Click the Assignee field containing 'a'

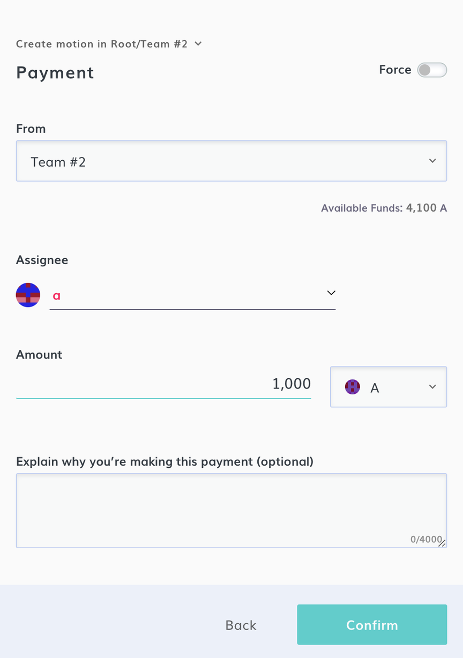tap(192, 295)
